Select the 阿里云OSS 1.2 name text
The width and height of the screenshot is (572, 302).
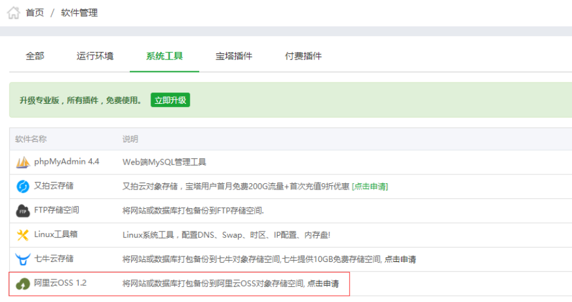click(60, 283)
